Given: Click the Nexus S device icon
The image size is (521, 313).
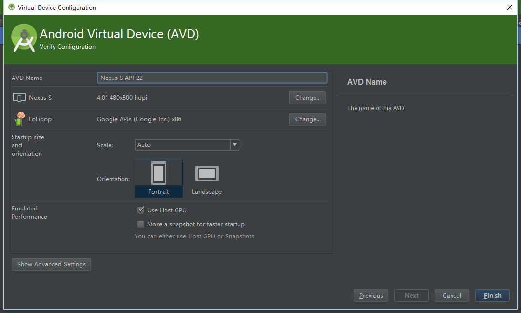Looking at the screenshot, I should pyautogui.click(x=19, y=98).
